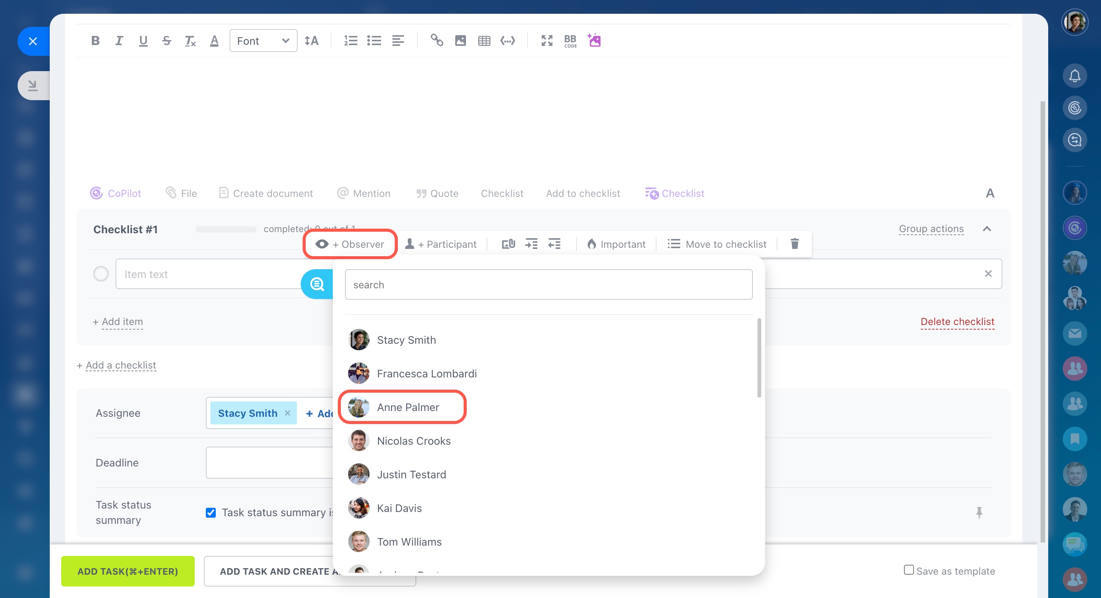Click the user search input field
This screenshot has width=1101, height=598.
[x=548, y=284]
